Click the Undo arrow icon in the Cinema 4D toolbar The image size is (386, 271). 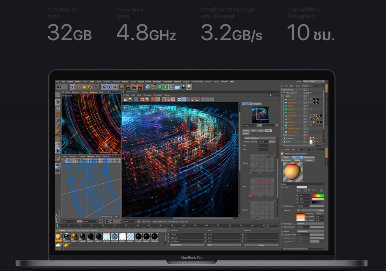click(59, 87)
